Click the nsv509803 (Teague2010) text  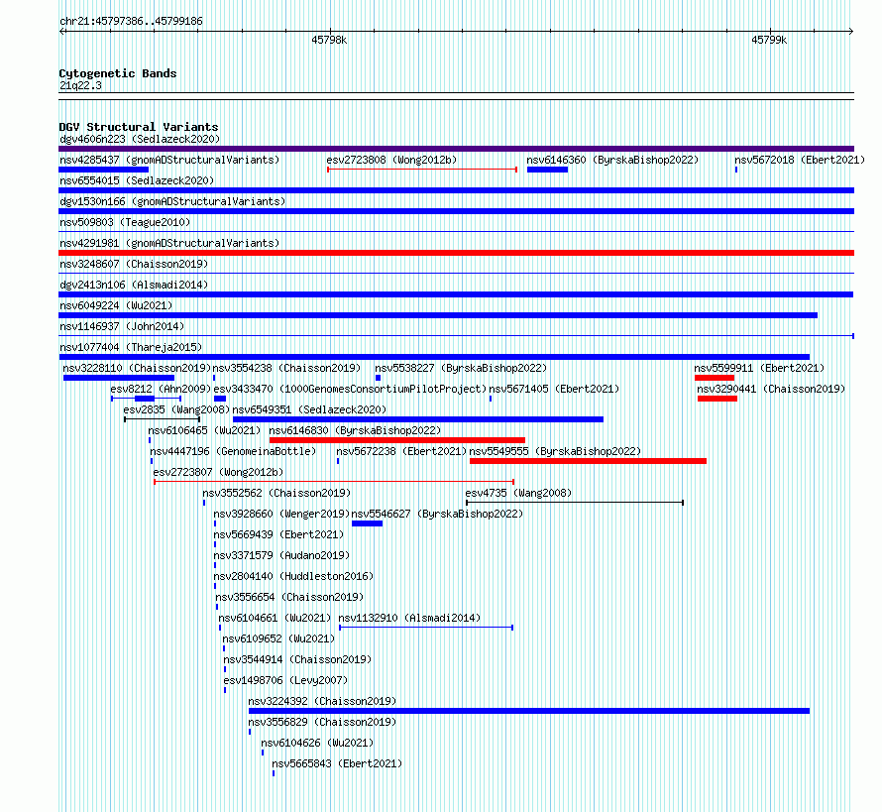(125, 222)
